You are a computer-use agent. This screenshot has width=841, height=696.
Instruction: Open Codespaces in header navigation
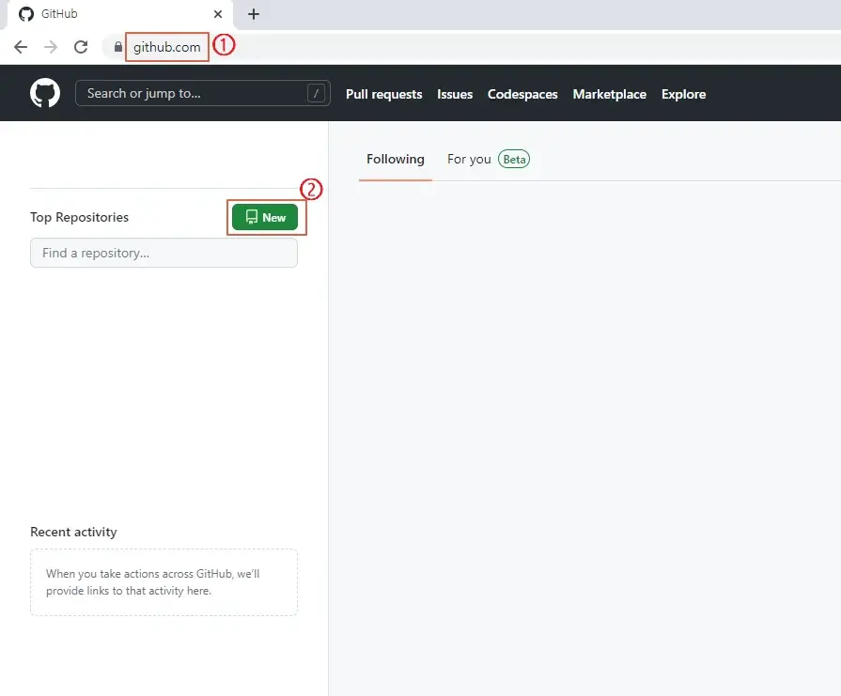pos(522,94)
